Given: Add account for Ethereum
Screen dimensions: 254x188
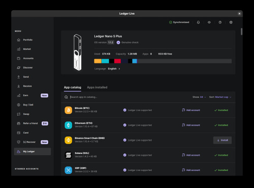Looking at the screenshot, I should pyautogui.click(x=191, y=125).
